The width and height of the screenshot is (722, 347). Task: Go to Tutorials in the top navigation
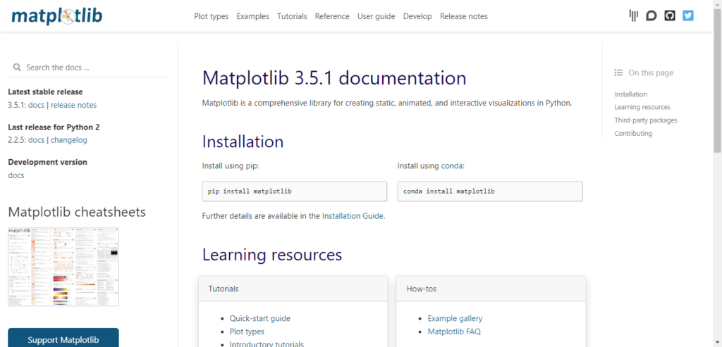click(x=292, y=16)
